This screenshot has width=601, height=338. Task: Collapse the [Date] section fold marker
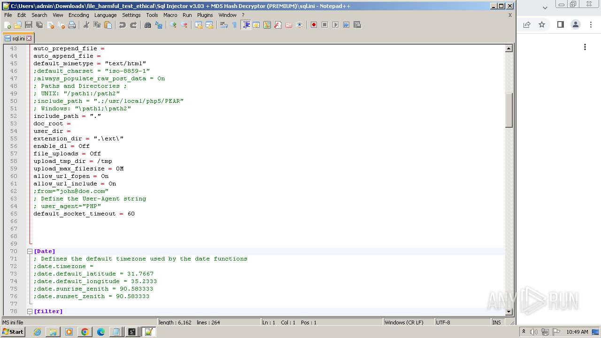(x=30, y=251)
